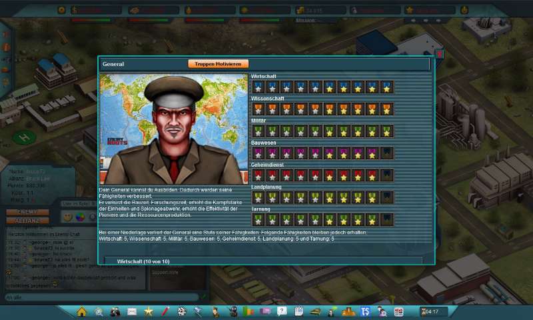Open the player search icon
This screenshot has height=320, width=533.
[382, 311]
